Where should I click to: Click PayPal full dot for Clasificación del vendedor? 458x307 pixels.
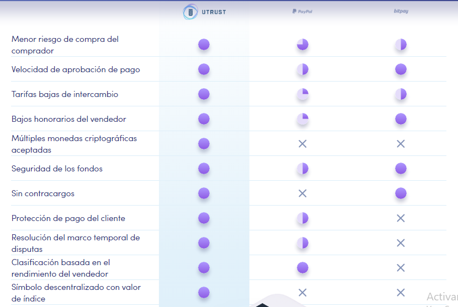(x=302, y=268)
